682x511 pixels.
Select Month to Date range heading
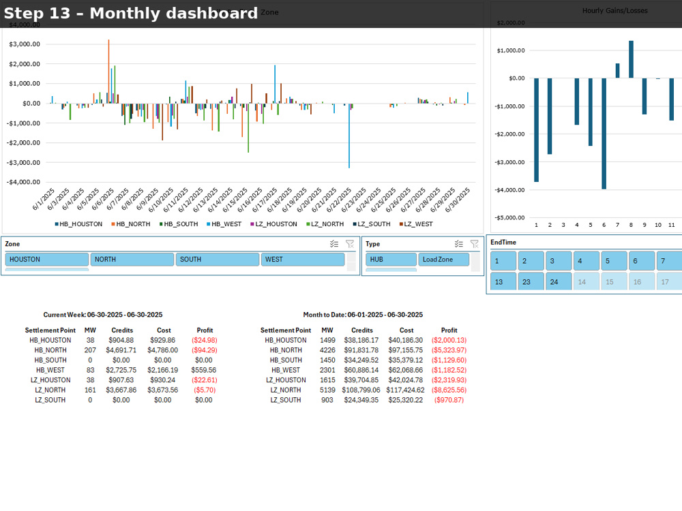click(364, 315)
